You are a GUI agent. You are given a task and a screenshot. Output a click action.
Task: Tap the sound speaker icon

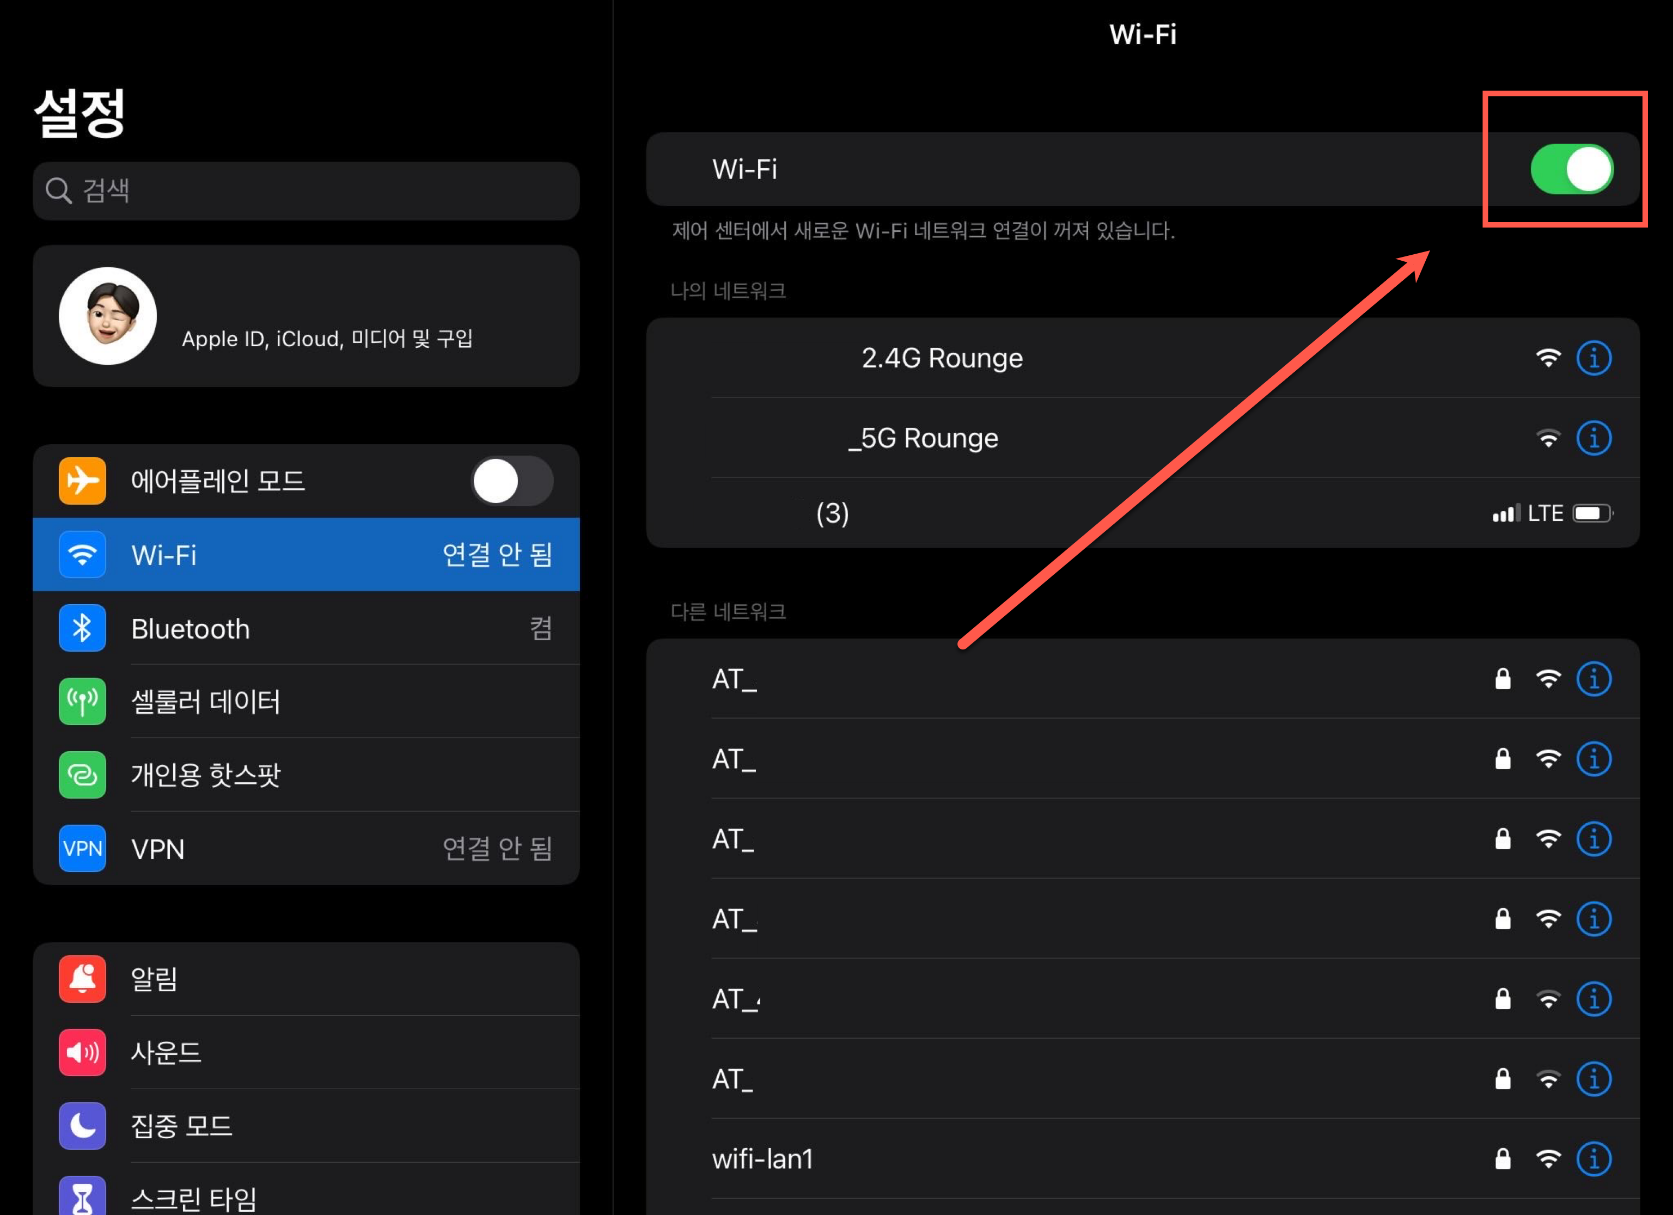coord(82,1052)
